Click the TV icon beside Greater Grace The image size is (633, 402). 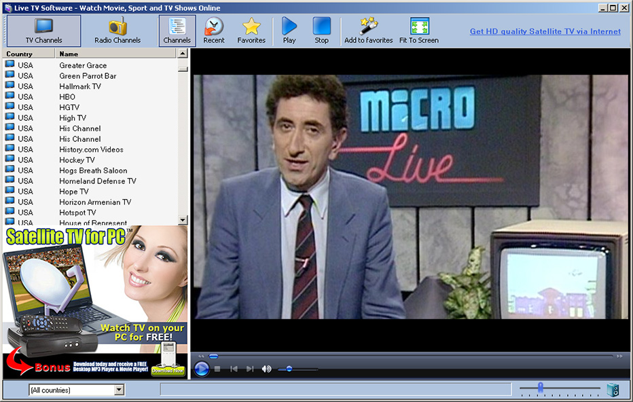click(10, 65)
